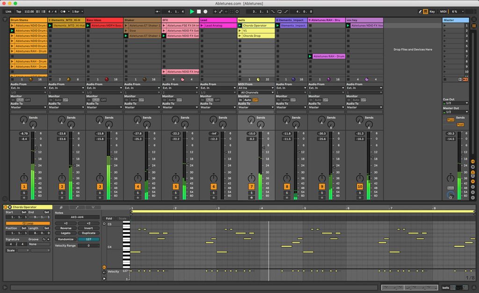Launch the Lead Analog clip

pos(202,26)
